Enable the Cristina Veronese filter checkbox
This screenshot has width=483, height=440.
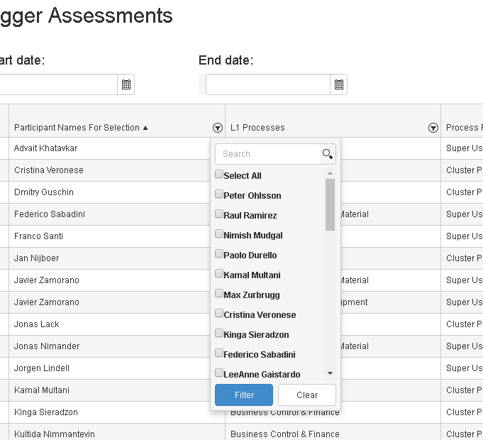click(x=219, y=314)
